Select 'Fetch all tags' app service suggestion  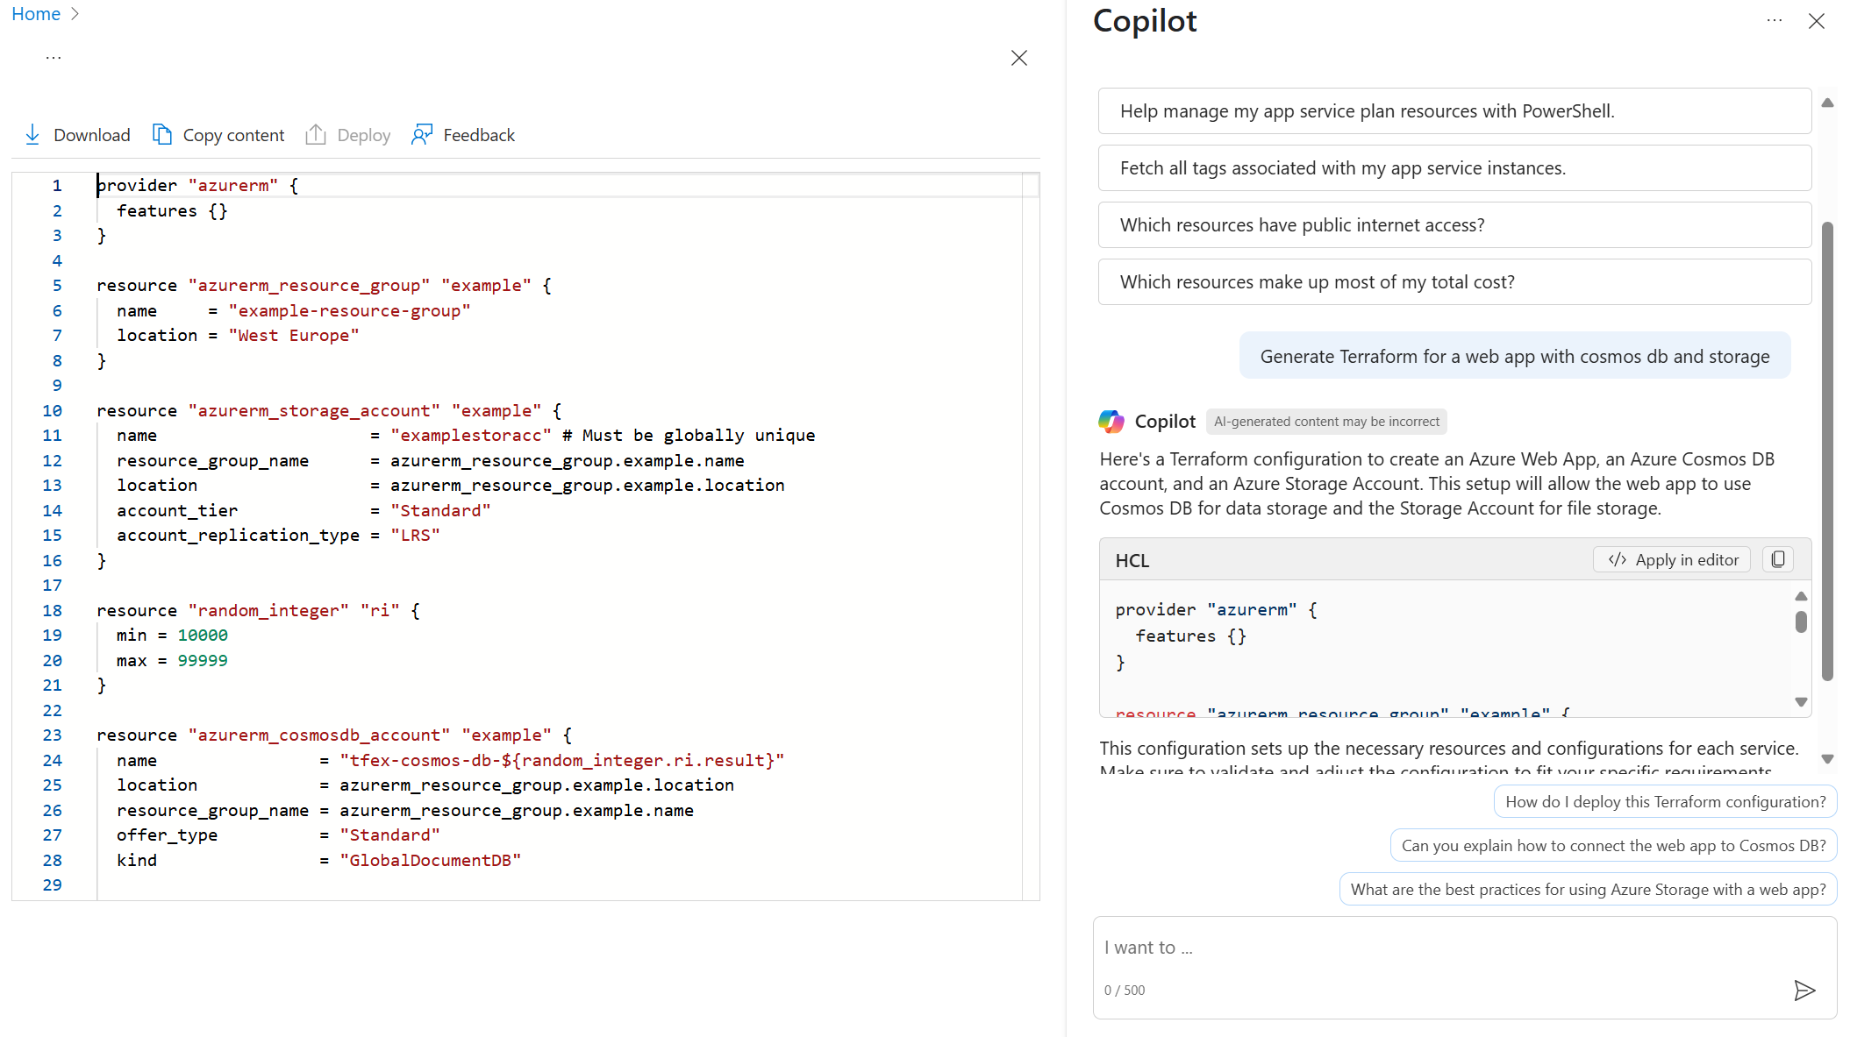(1454, 168)
